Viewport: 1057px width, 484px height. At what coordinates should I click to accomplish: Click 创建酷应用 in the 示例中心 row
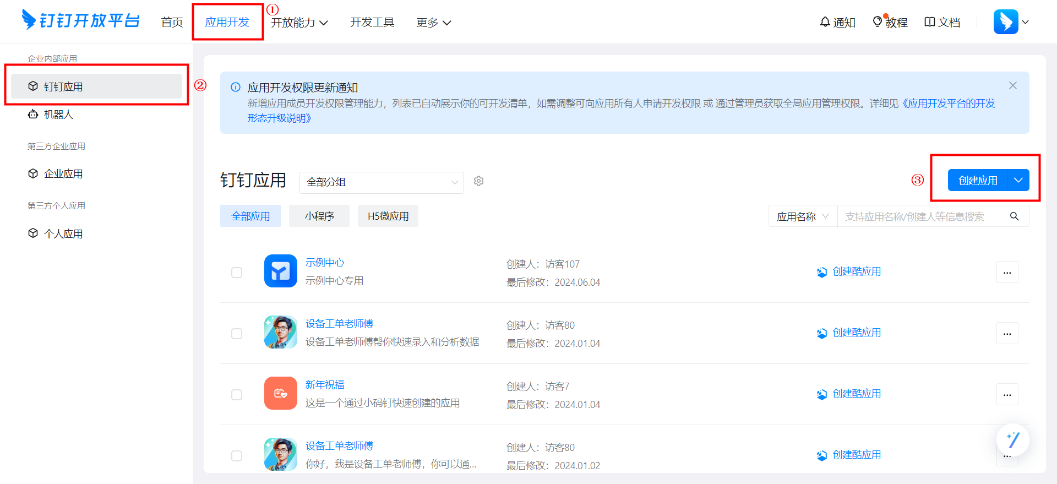click(849, 271)
